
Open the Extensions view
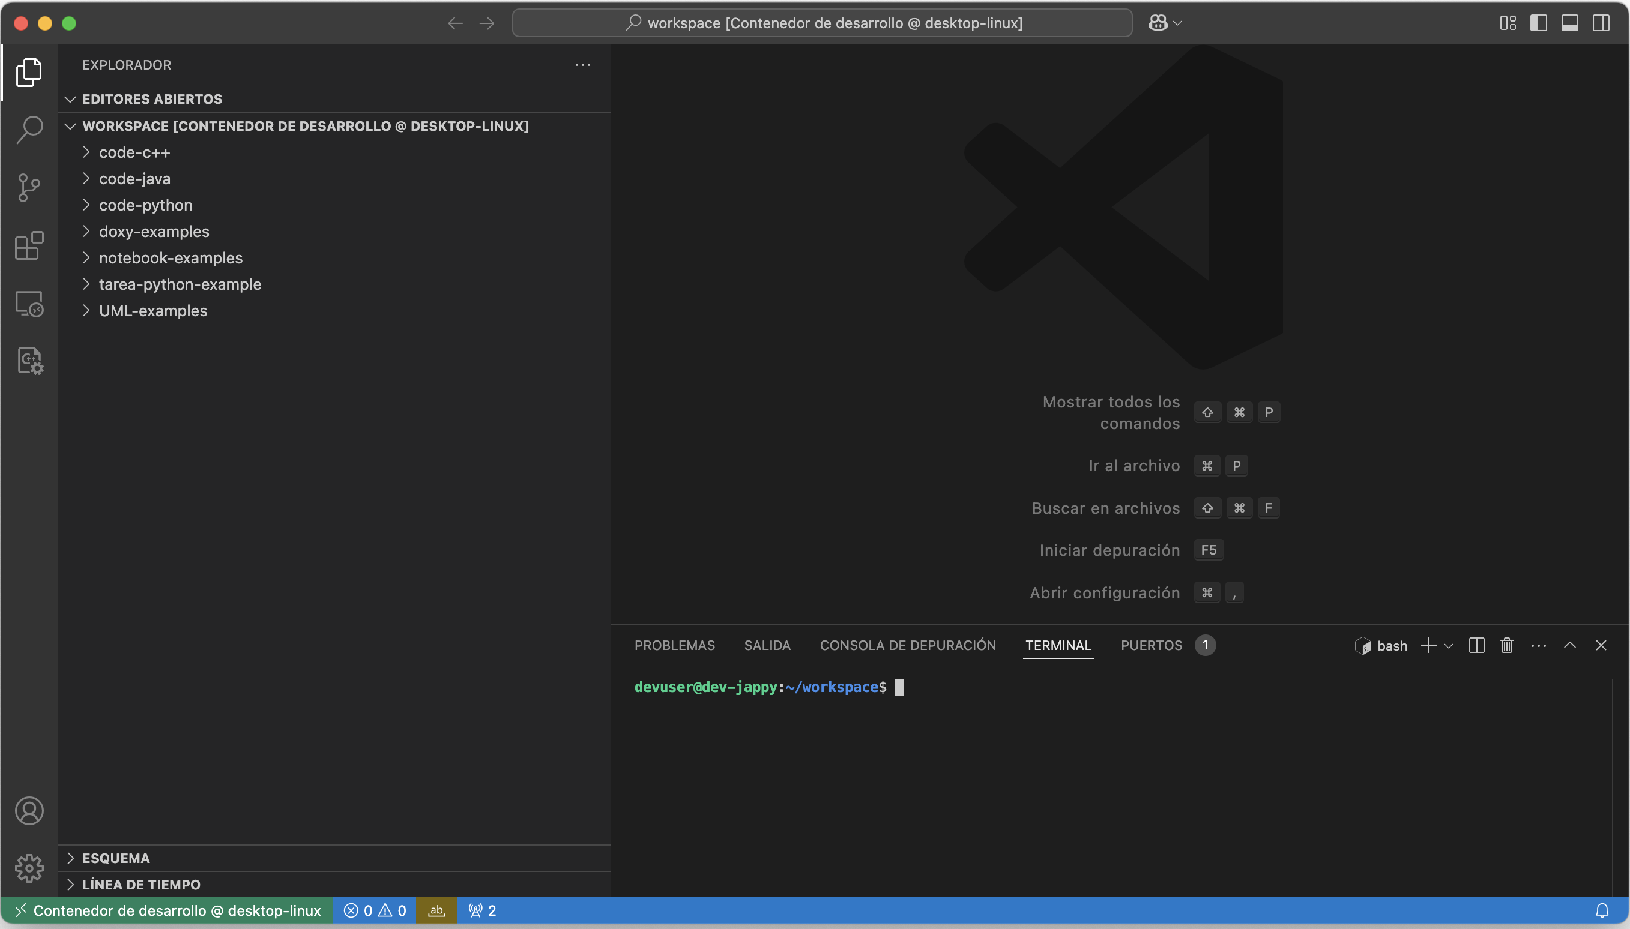[x=29, y=245]
